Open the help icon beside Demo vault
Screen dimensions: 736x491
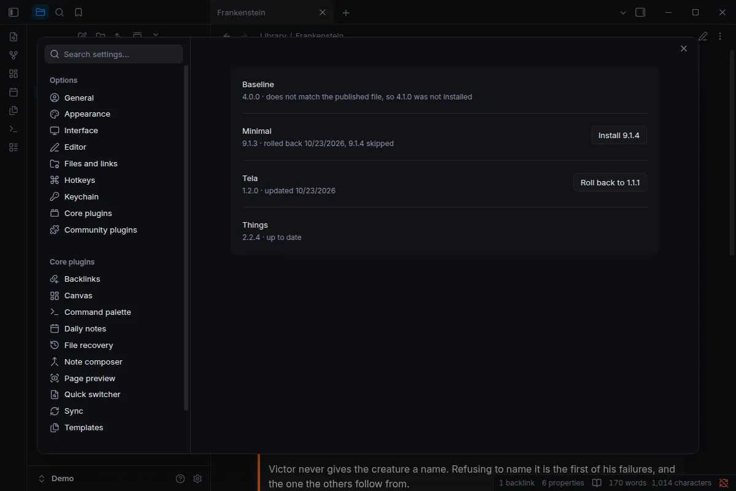pos(180,479)
